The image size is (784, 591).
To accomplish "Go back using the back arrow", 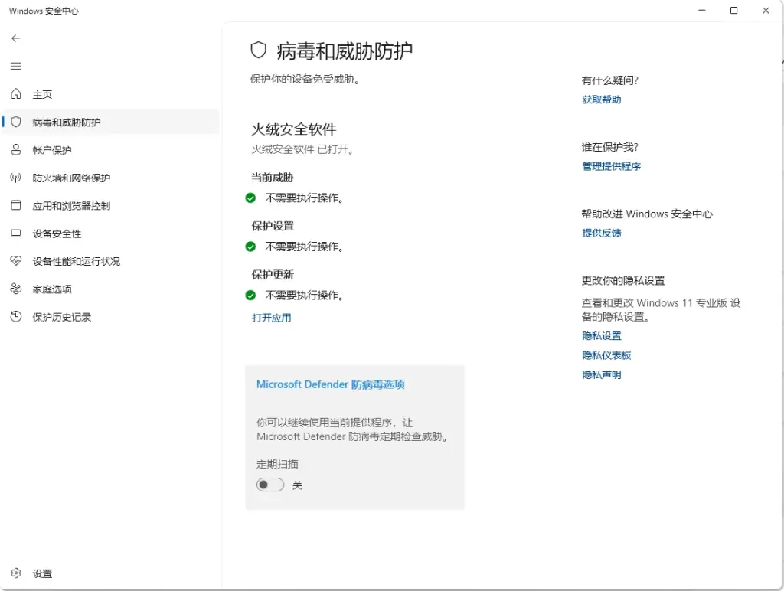I will click(16, 38).
